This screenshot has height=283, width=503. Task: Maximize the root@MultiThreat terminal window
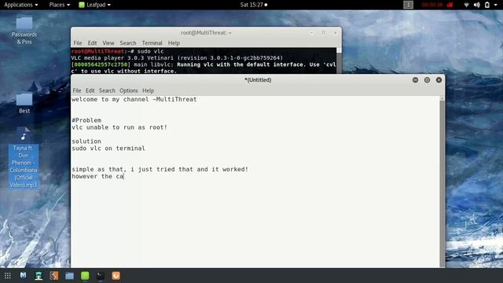coord(323,33)
